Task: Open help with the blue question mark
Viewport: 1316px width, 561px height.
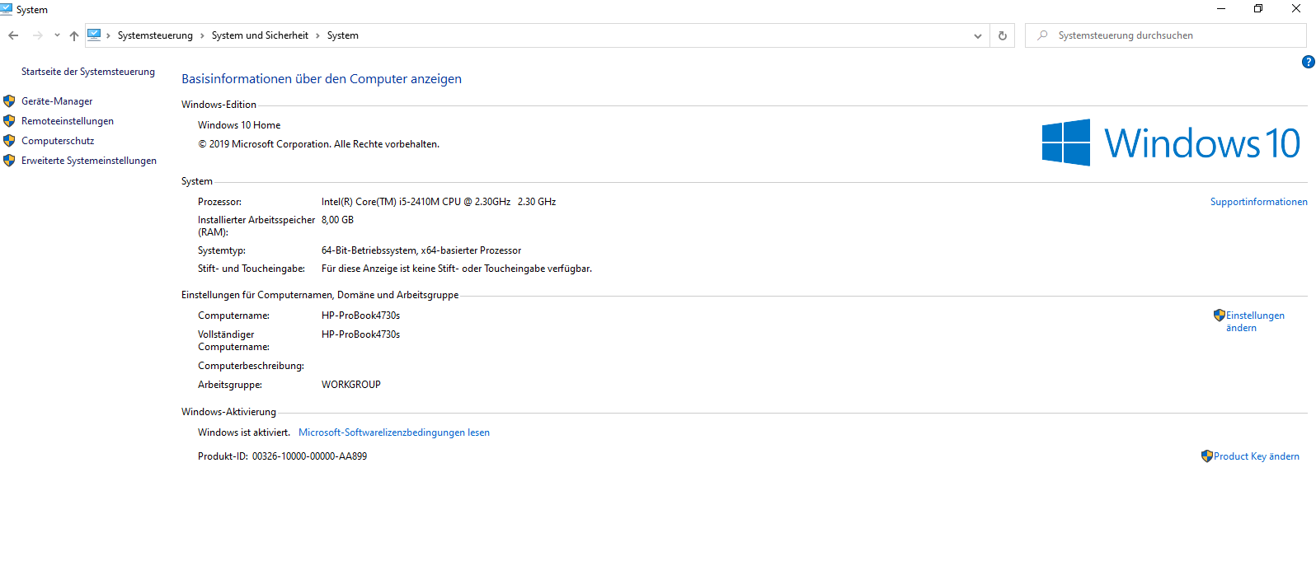Action: coord(1308,62)
